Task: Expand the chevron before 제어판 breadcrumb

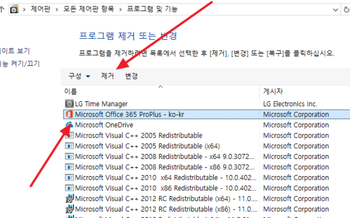Action: coord(24,10)
